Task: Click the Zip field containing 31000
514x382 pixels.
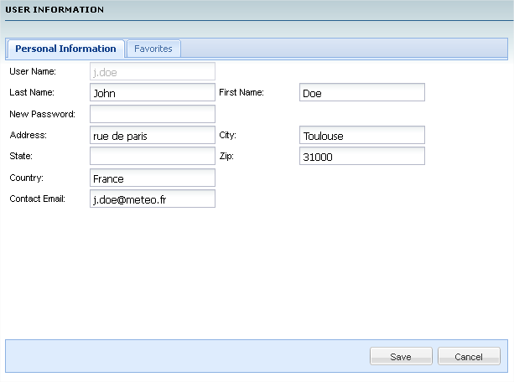Action: [x=362, y=156]
